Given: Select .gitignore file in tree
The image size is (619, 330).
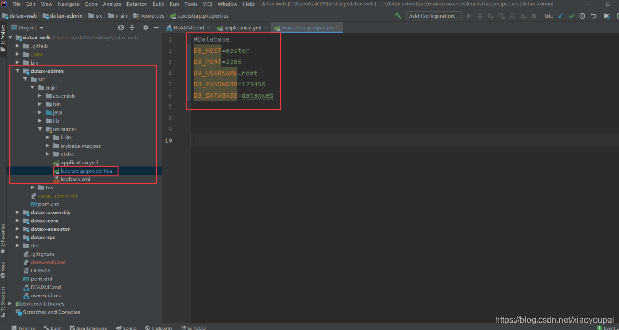Looking at the screenshot, I should point(43,254).
